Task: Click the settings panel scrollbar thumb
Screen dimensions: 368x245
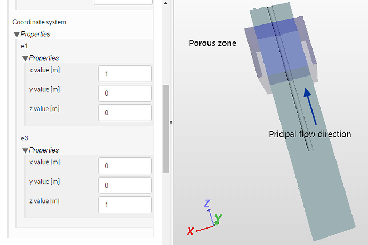Action: pos(165,129)
